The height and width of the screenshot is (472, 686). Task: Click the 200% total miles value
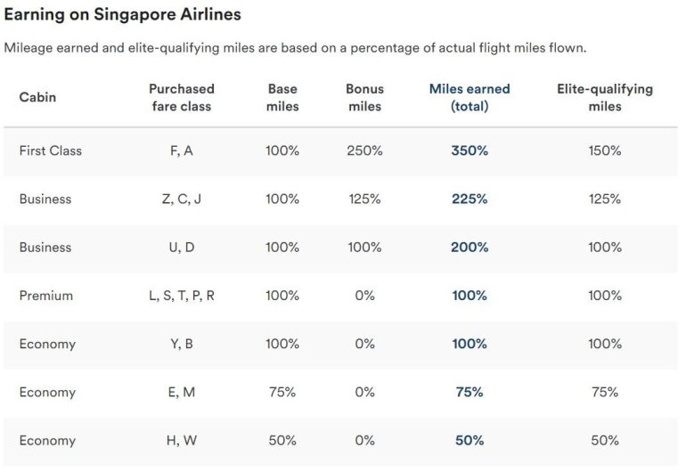point(470,247)
